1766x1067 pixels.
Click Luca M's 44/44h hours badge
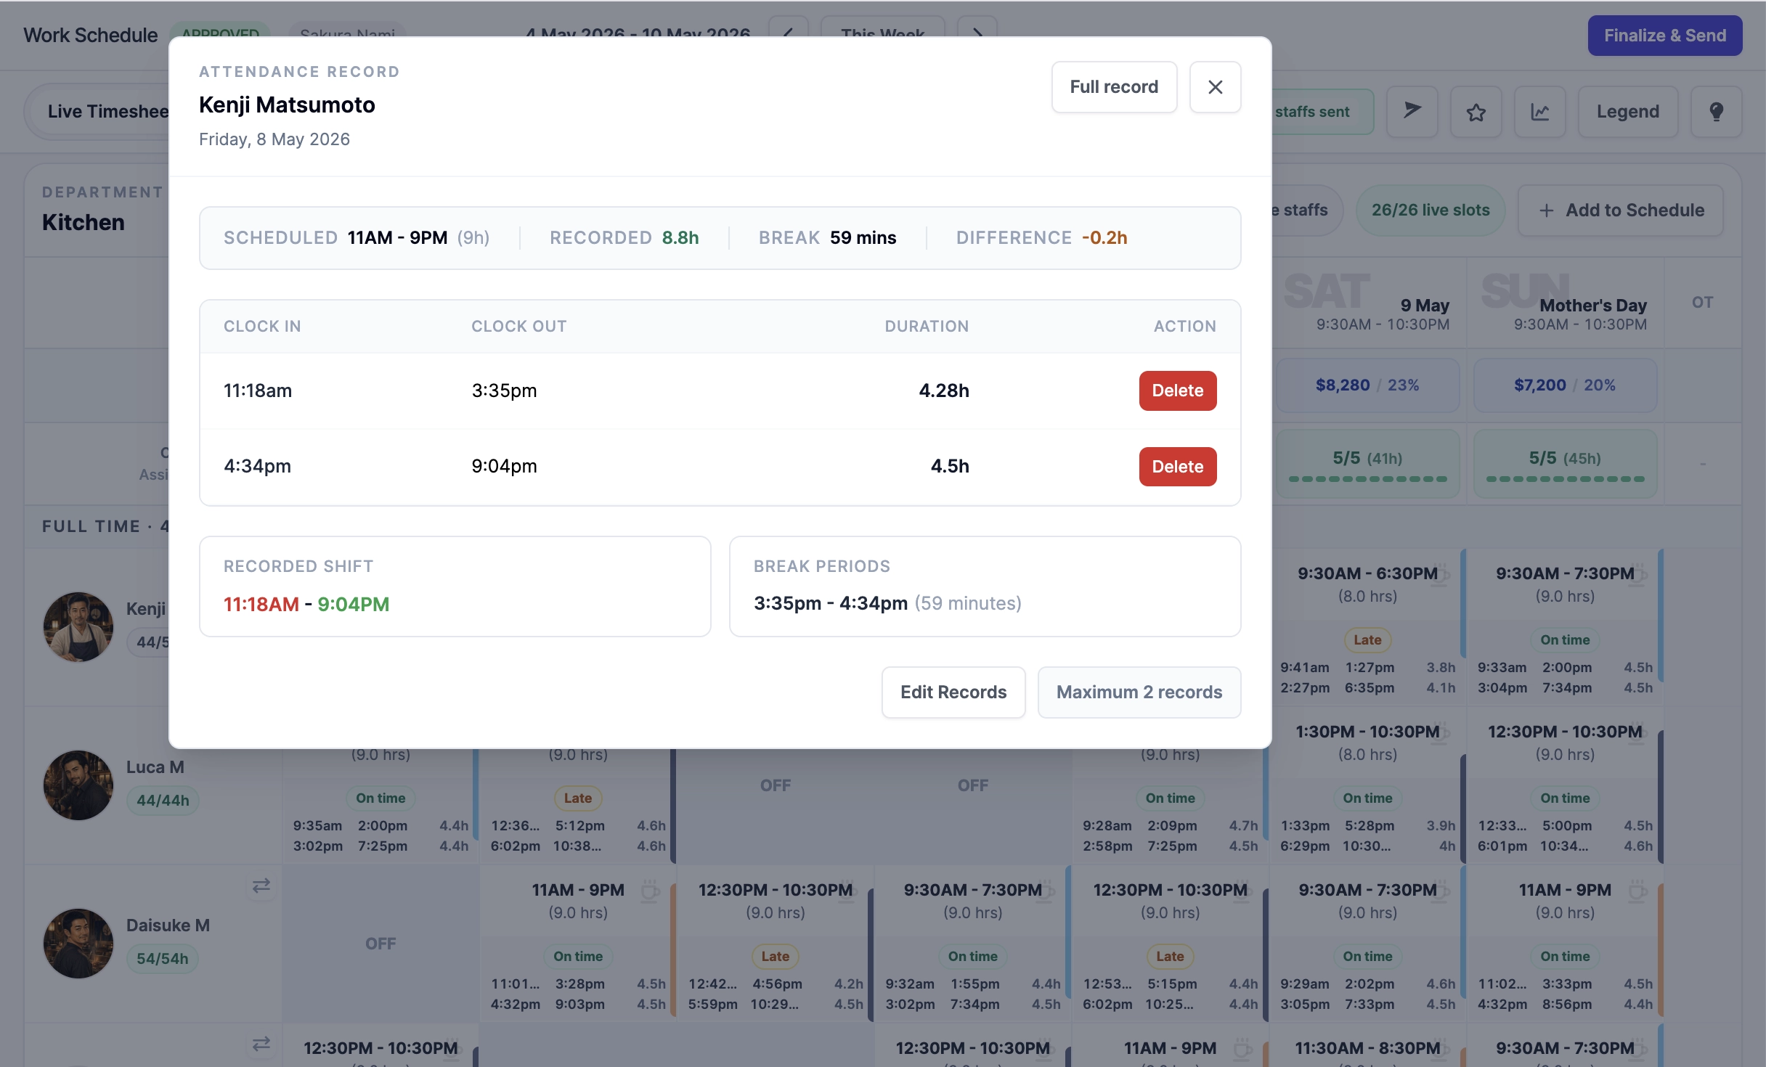click(x=163, y=801)
